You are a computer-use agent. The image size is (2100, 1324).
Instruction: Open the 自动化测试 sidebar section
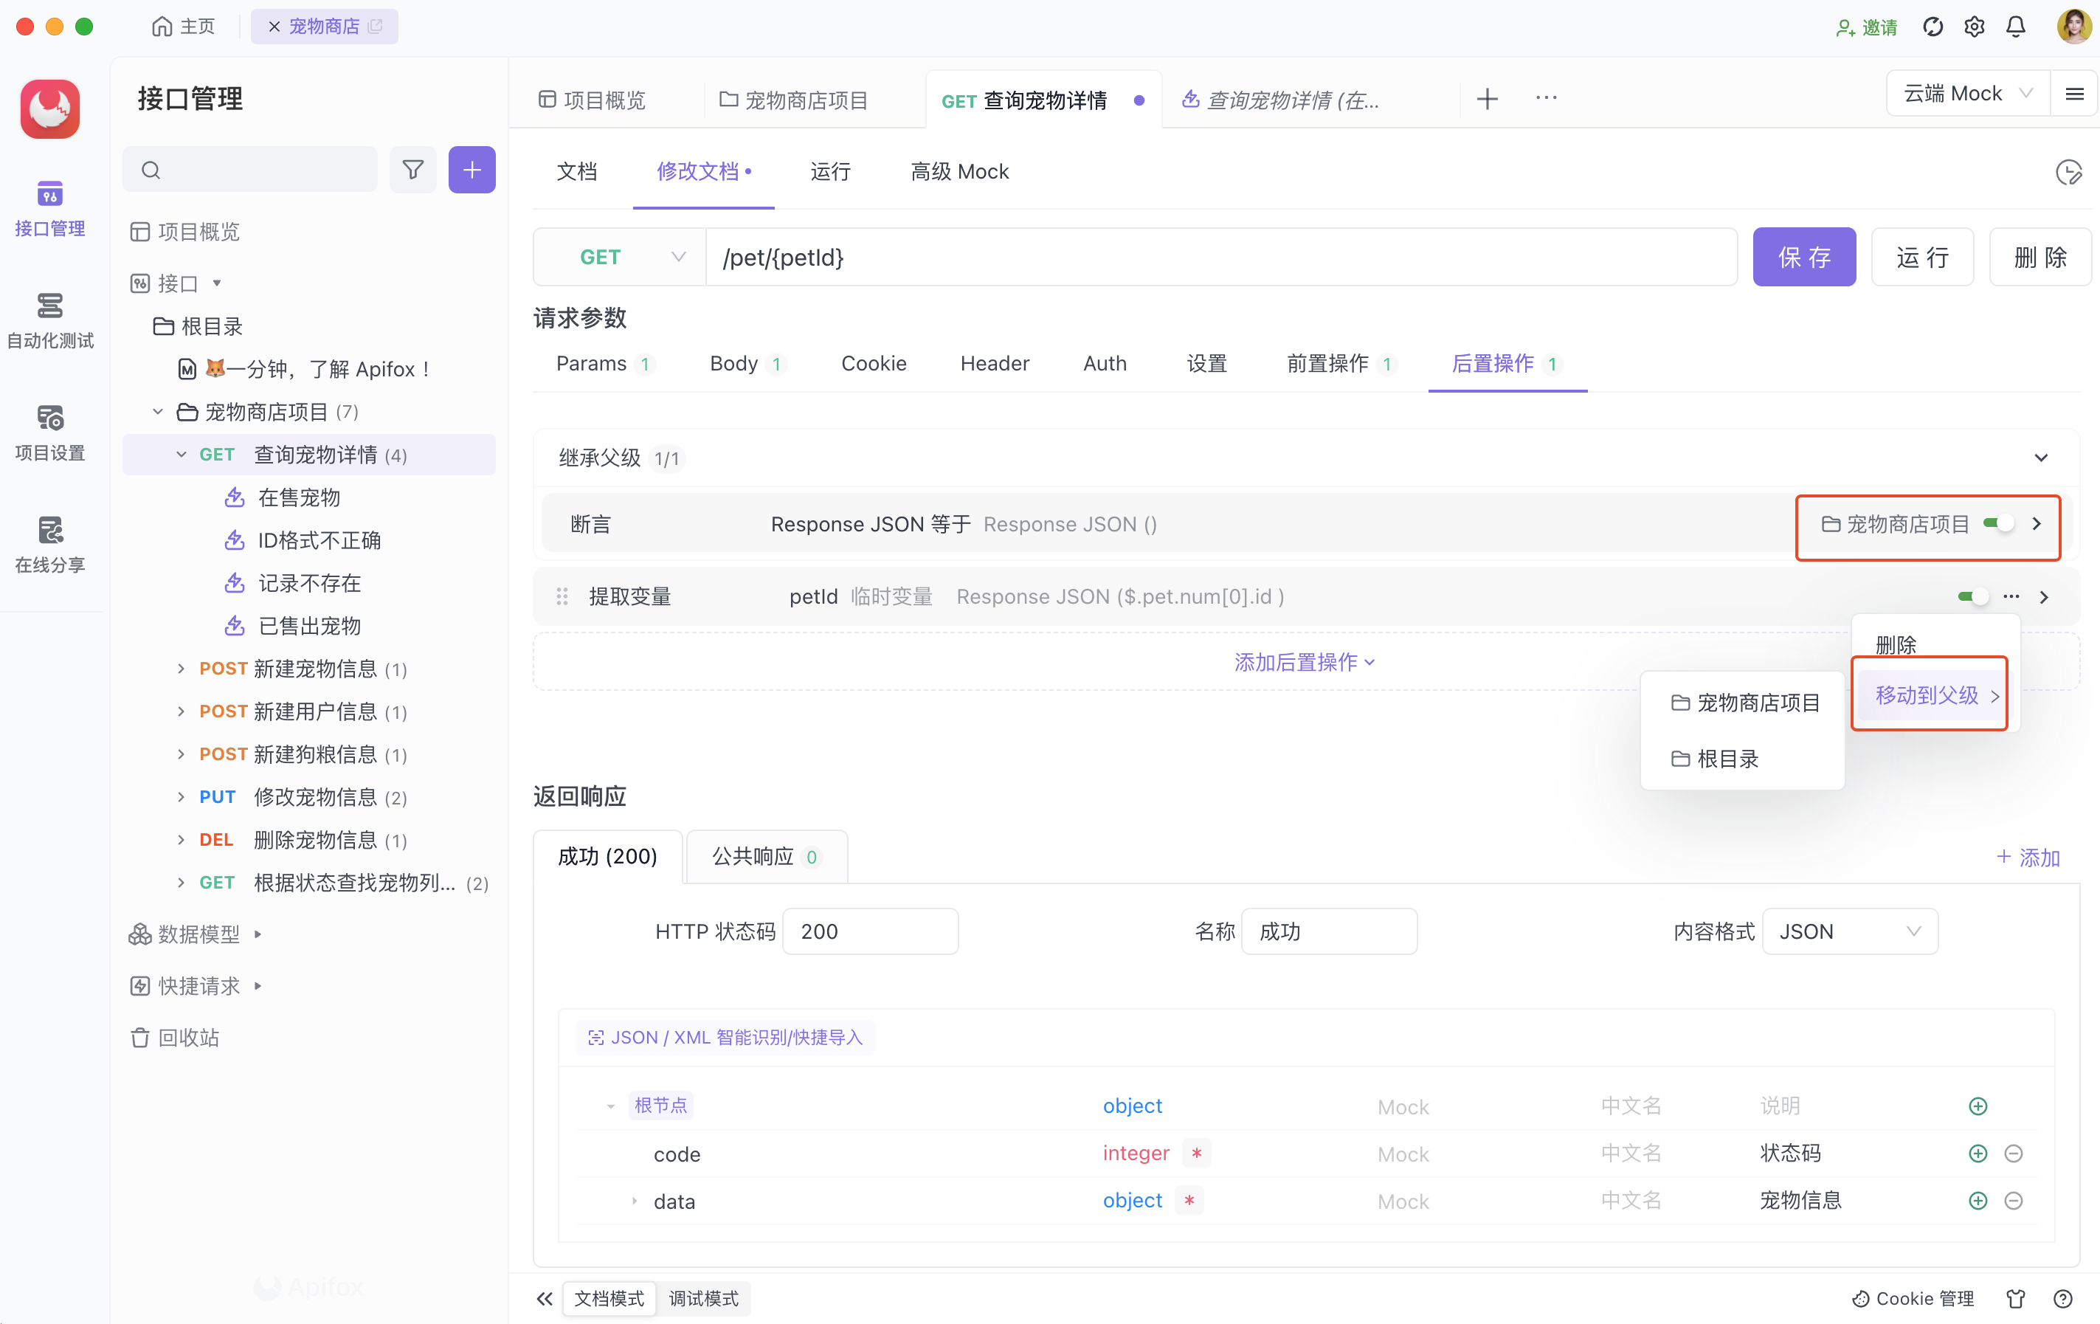[x=49, y=321]
